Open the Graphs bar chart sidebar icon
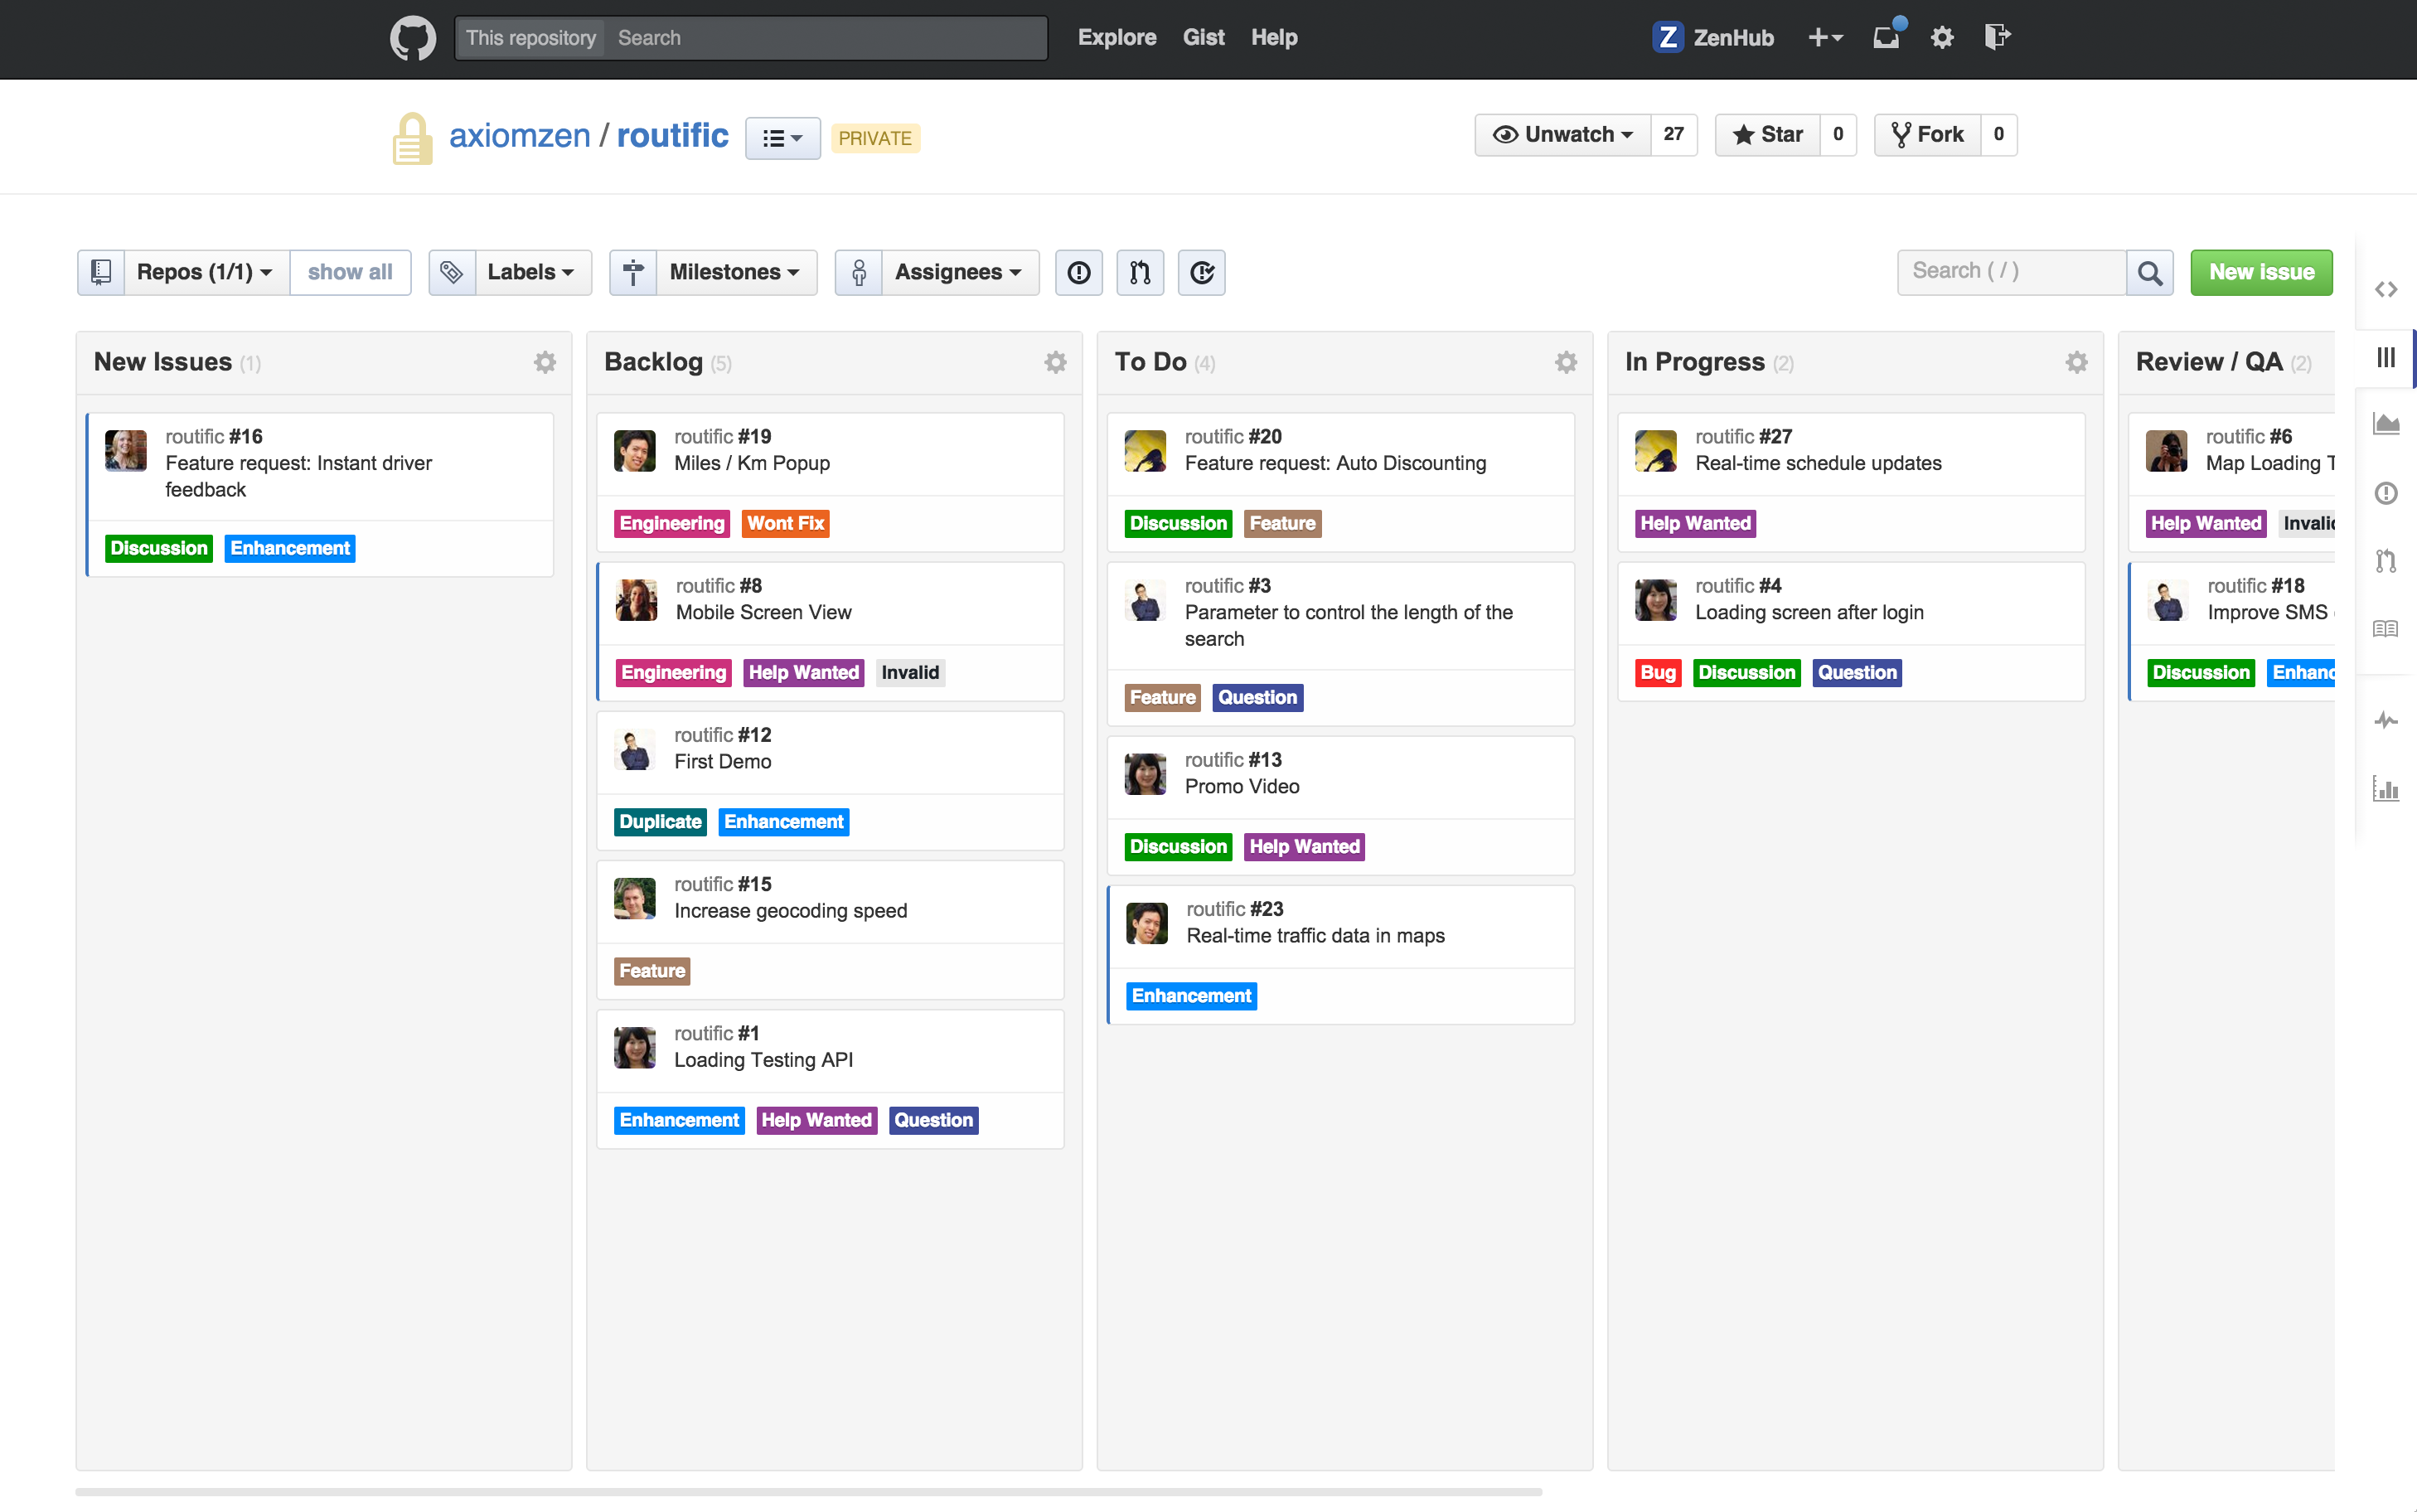 [x=2386, y=789]
